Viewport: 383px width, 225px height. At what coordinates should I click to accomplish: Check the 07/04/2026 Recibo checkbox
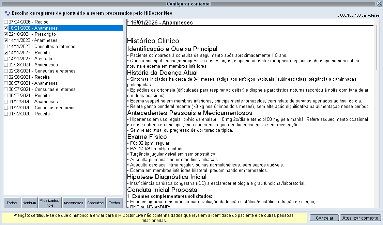[x=6, y=22]
